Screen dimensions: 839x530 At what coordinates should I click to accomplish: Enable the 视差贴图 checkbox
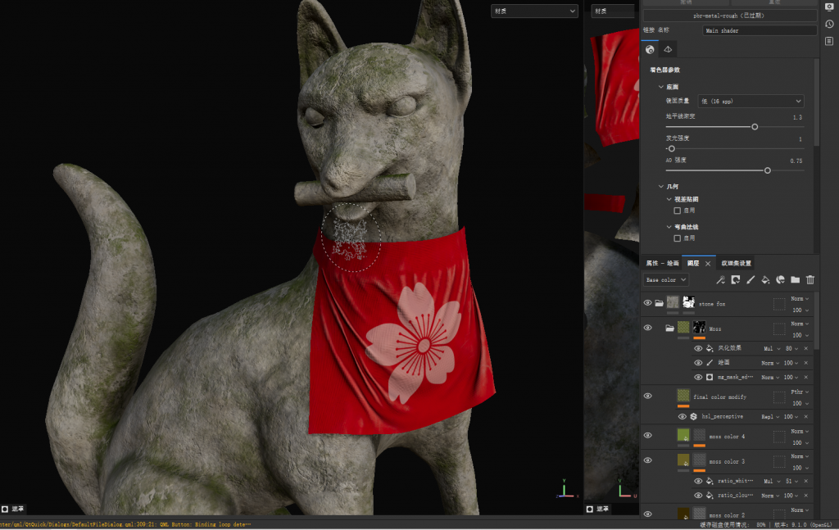coord(677,211)
